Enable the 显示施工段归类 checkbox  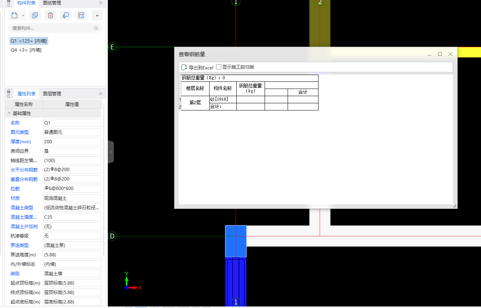tap(218, 67)
